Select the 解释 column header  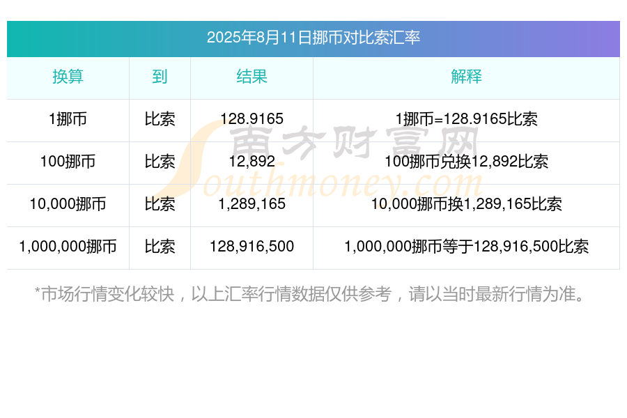466,77
